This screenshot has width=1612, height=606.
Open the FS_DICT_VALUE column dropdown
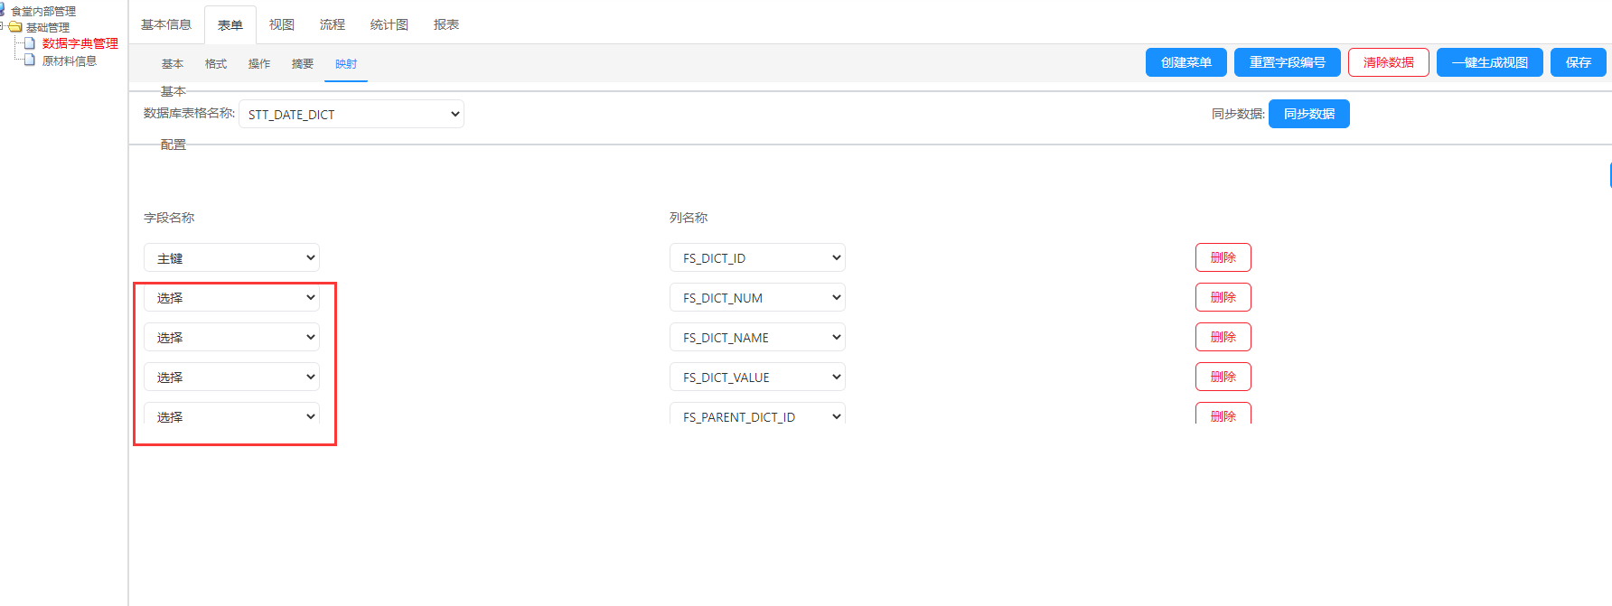tap(757, 377)
